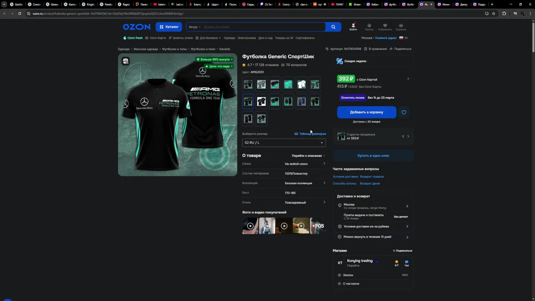Image resolution: width=535 pixels, height=301 pixels.
Task: Open the Заказы icon in the header
Action: [x=369, y=27]
